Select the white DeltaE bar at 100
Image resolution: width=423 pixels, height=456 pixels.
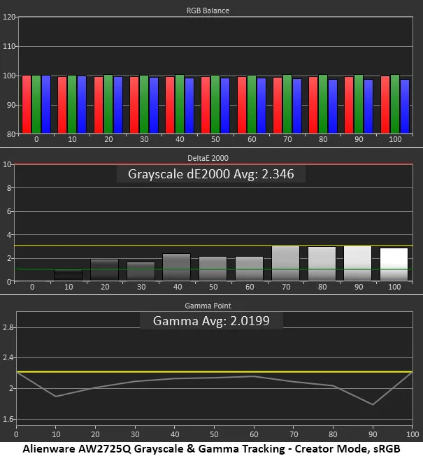point(394,264)
